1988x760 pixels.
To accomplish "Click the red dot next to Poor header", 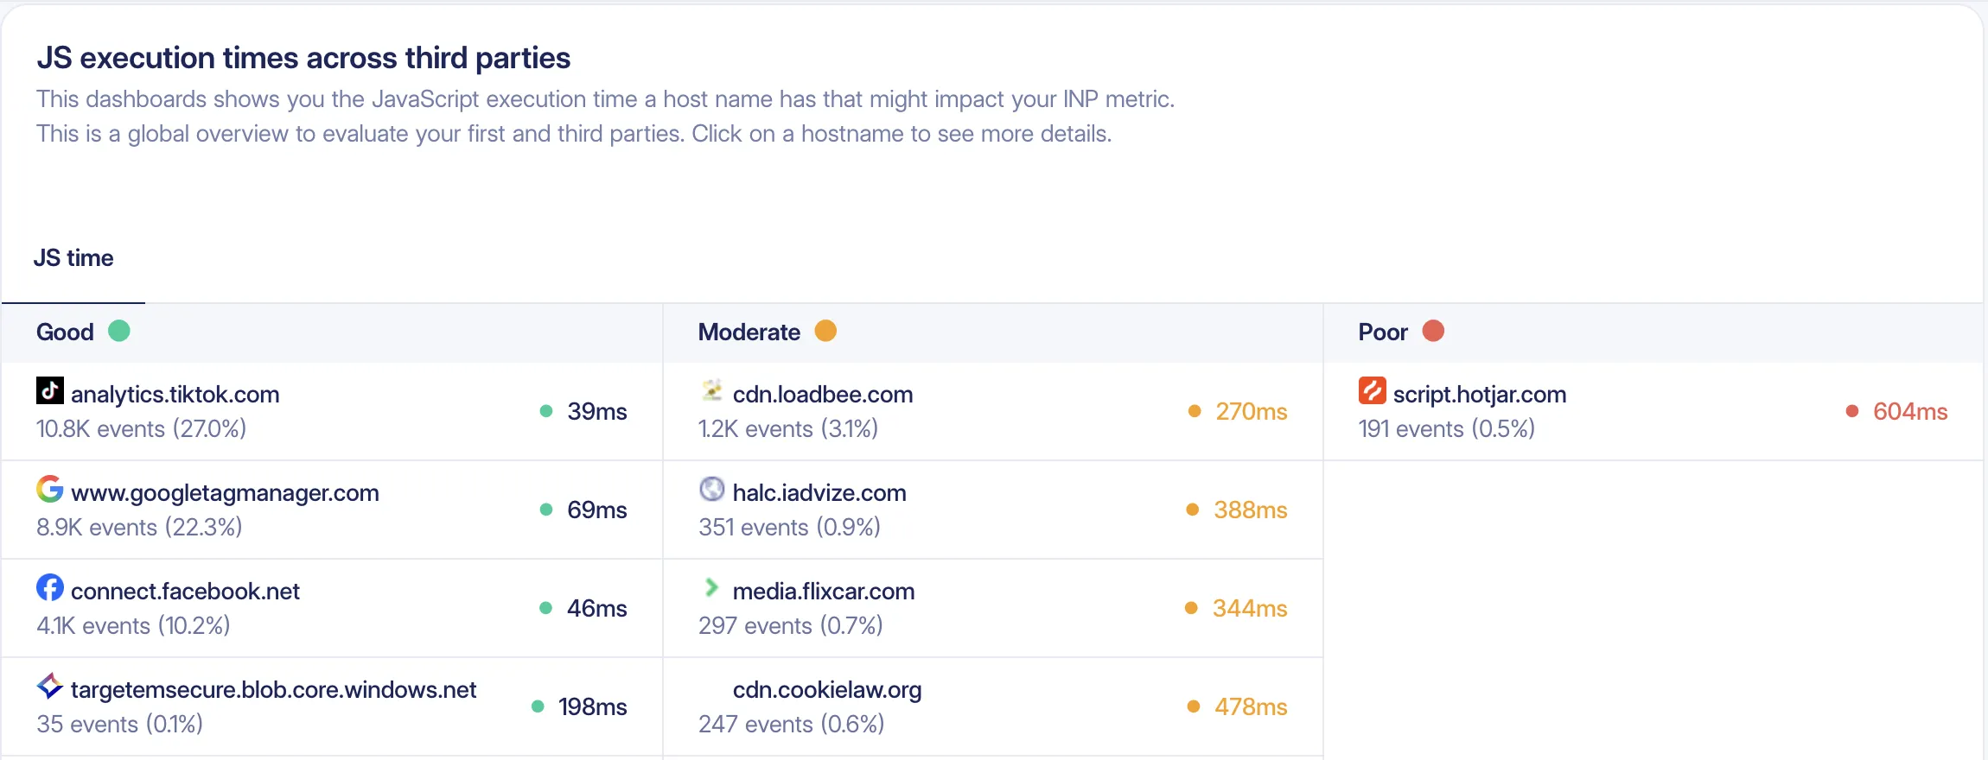I will 1433,332.
